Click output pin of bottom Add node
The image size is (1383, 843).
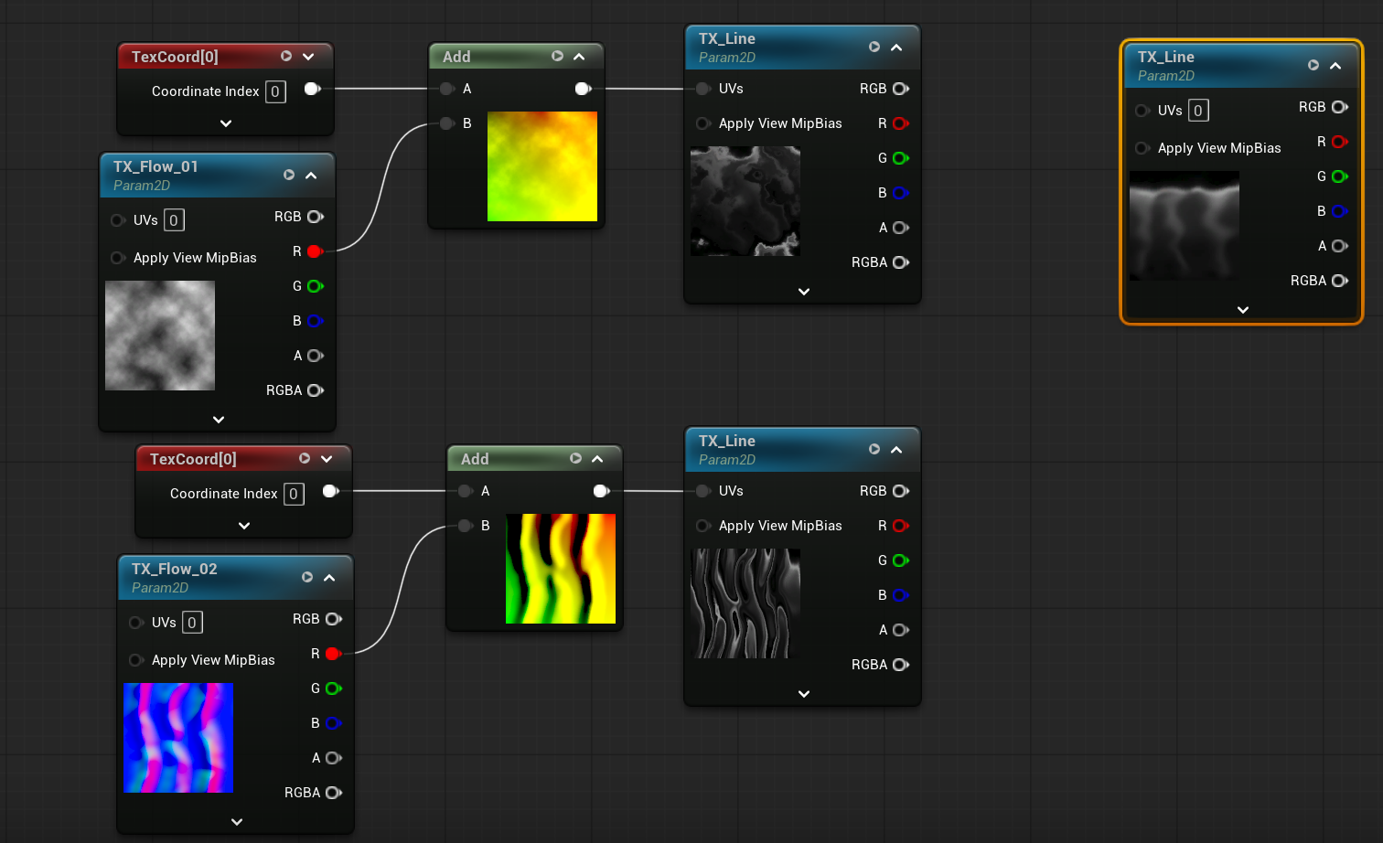602,491
